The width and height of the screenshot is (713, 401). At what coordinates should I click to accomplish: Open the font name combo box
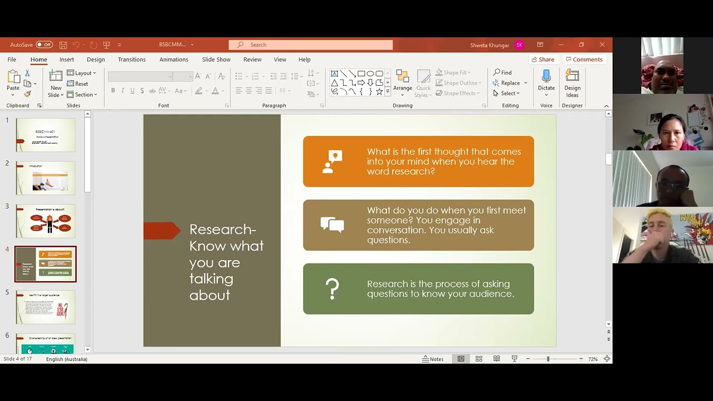[140, 77]
